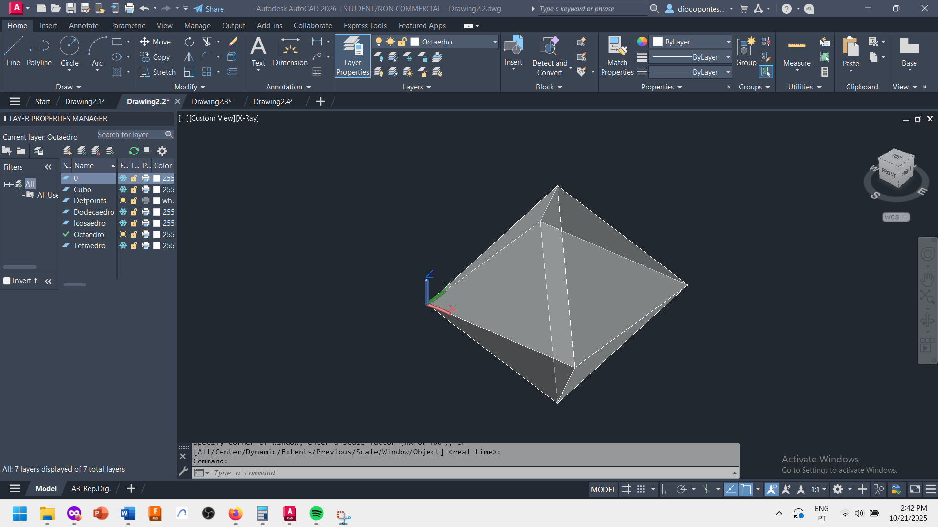938x527 pixels.
Task: Add a new drawing tab
Action: [321, 102]
